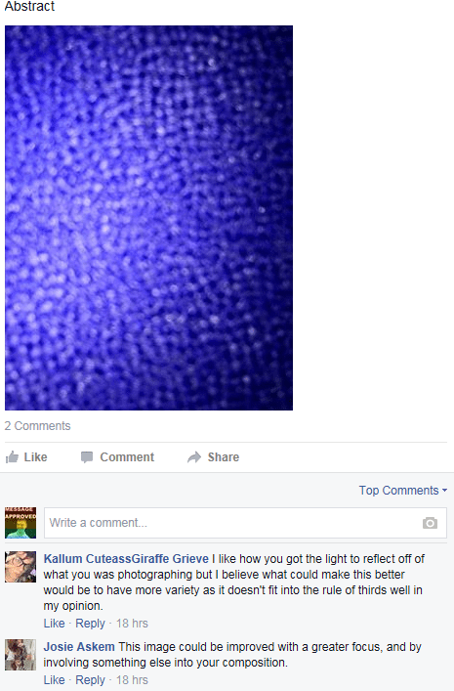Click the camera icon to attach photo
This screenshot has height=691, width=454.
click(x=430, y=523)
